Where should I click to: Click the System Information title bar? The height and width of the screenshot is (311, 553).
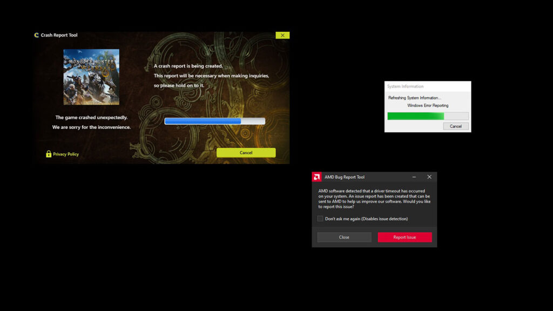tap(427, 86)
